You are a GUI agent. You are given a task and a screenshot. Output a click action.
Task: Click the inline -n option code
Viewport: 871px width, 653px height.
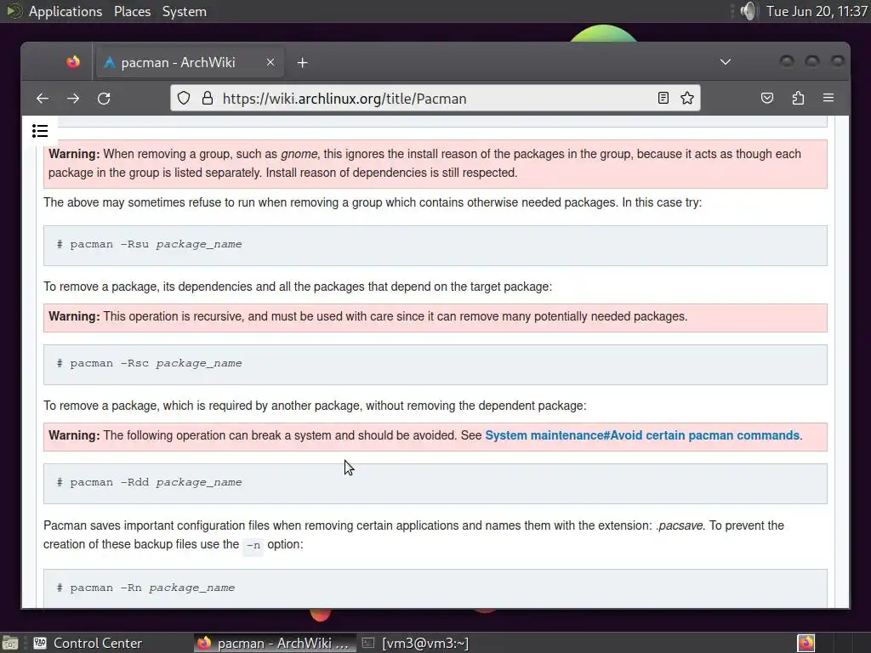pyautogui.click(x=253, y=545)
